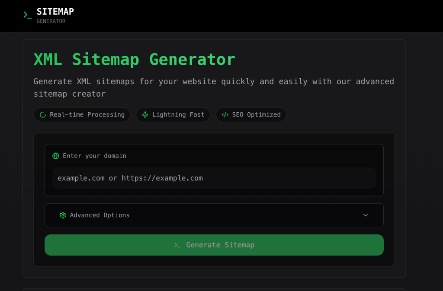The width and height of the screenshot is (443, 291).
Task: Click the empty black header bar area
Action: [260, 16]
